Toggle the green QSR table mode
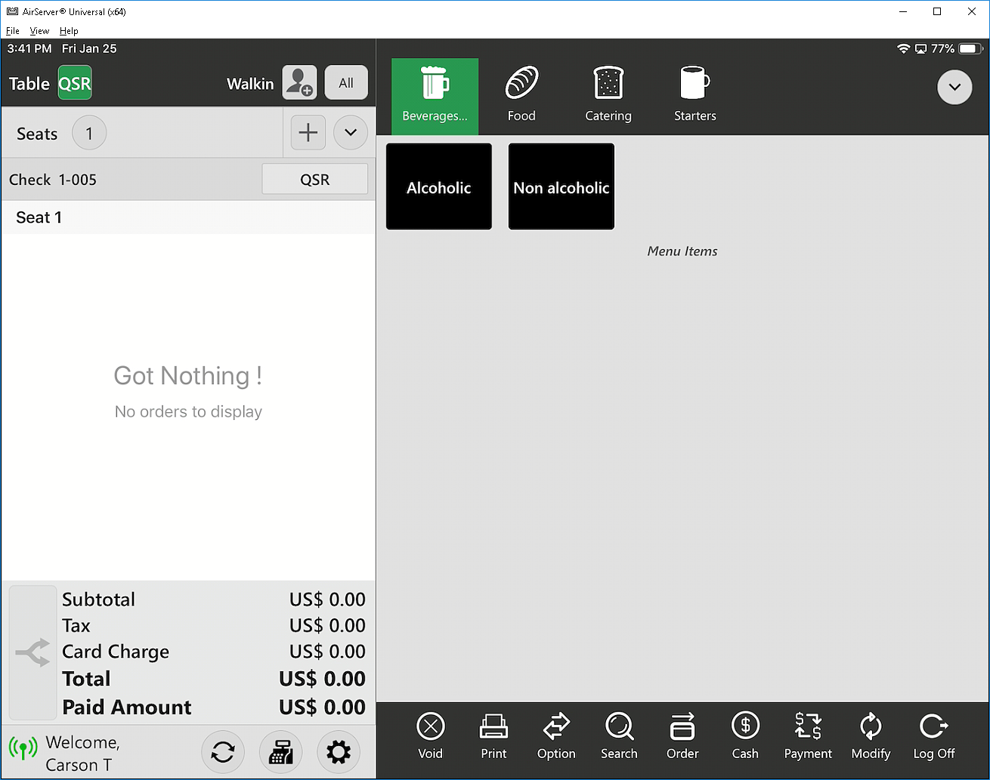The image size is (990, 780). 75,83
